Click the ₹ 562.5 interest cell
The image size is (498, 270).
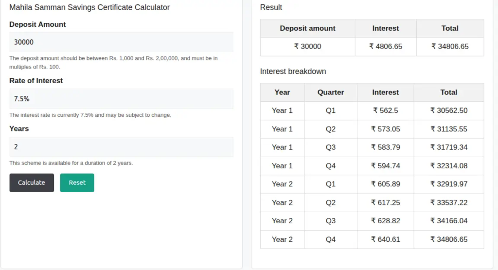386,110
